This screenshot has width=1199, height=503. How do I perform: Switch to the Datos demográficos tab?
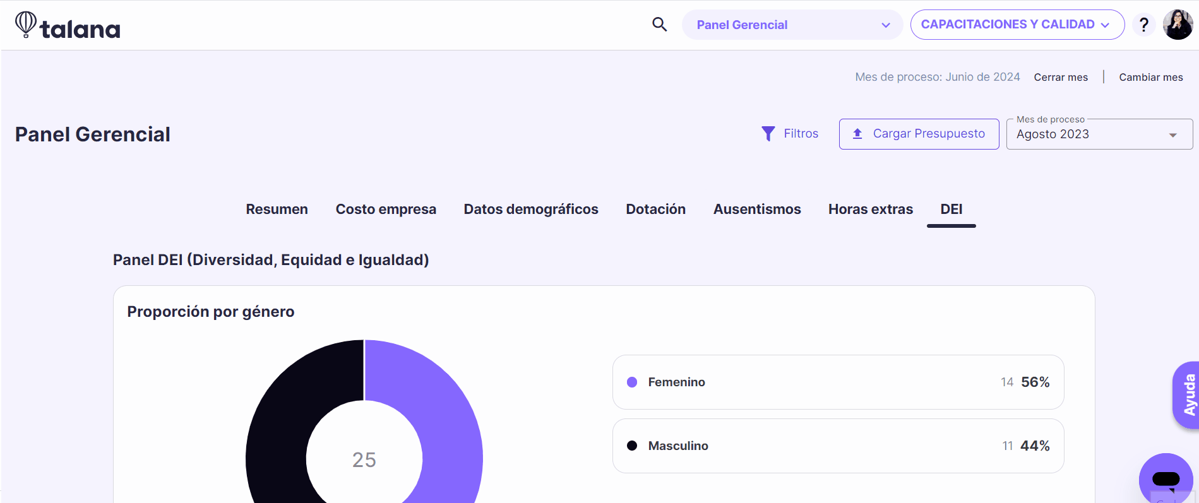(531, 210)
